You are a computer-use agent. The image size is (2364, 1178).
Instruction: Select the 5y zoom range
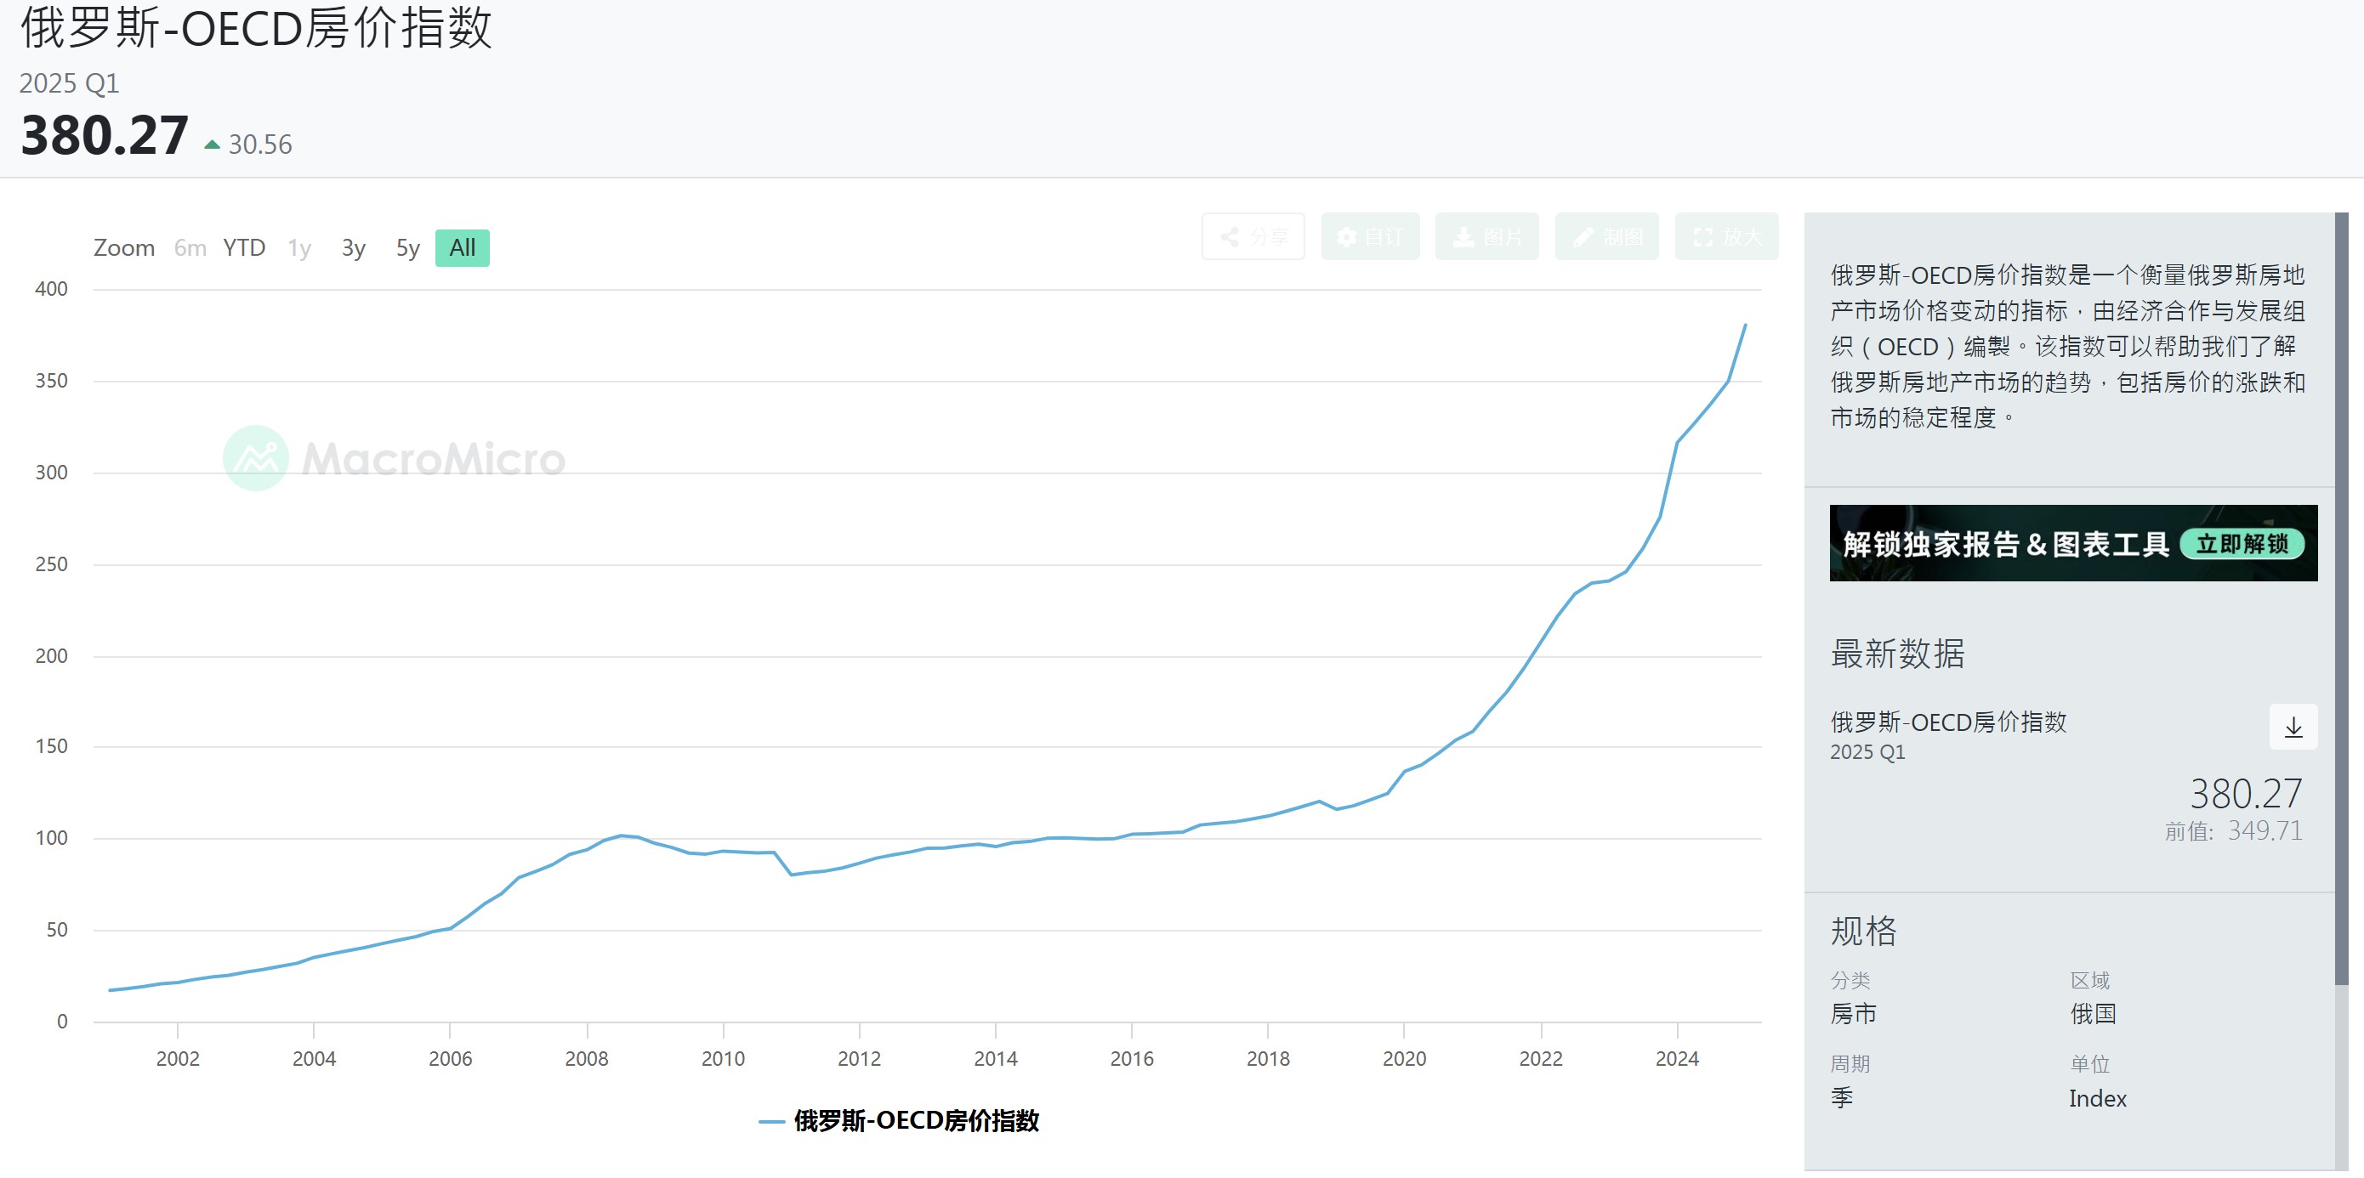click(x=407, y=247)
